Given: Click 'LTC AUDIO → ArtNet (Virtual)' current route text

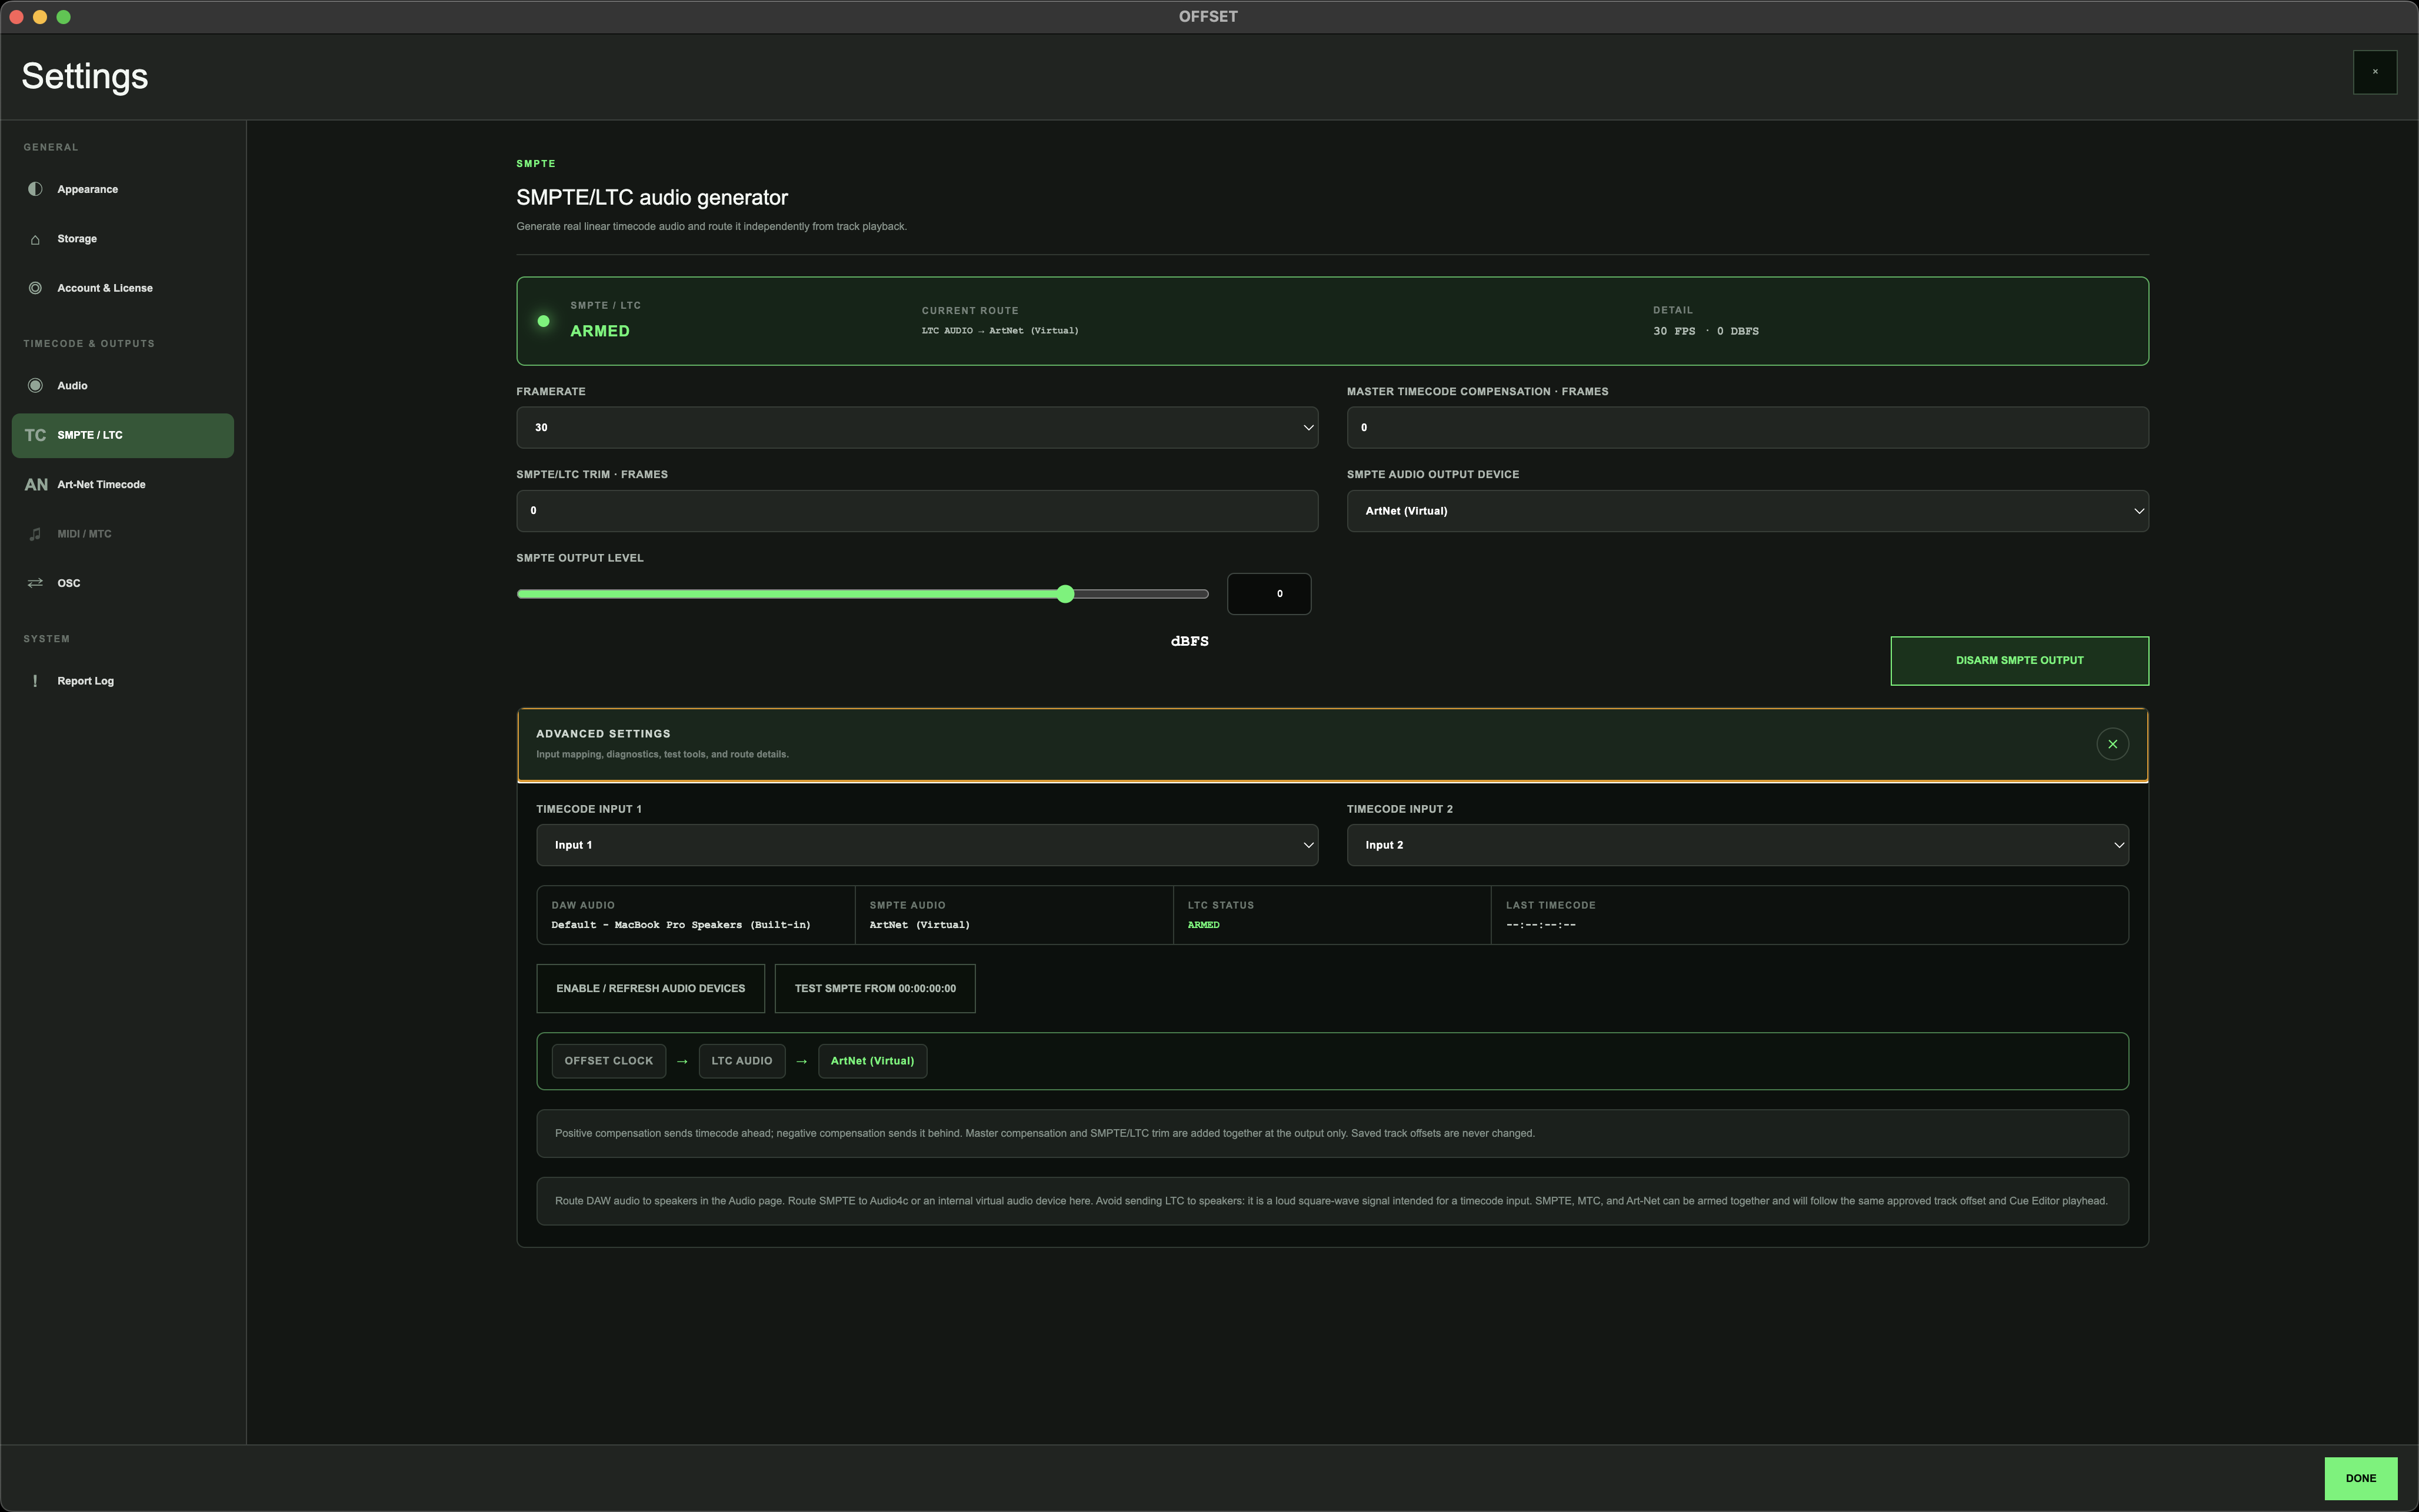Looking at the screenshot, I should coord(1000,331).
